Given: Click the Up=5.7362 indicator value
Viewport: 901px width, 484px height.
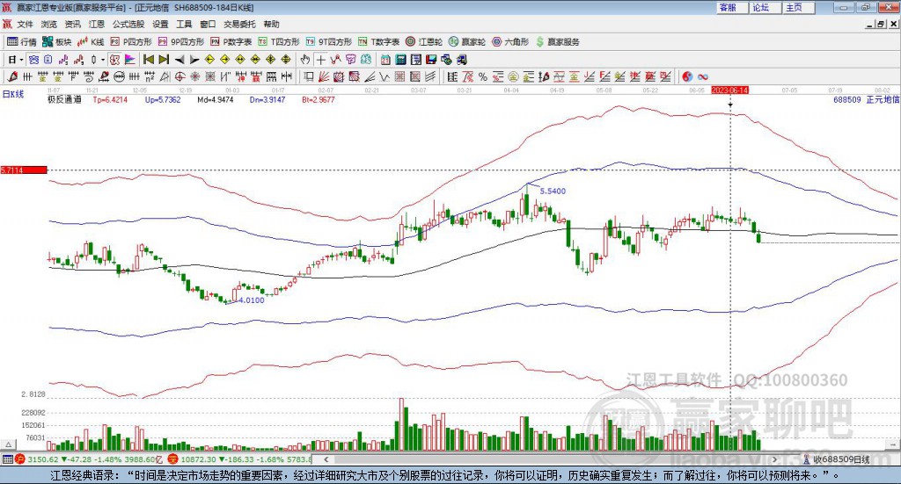Looking at the screenshot, I should coord(163,100).
